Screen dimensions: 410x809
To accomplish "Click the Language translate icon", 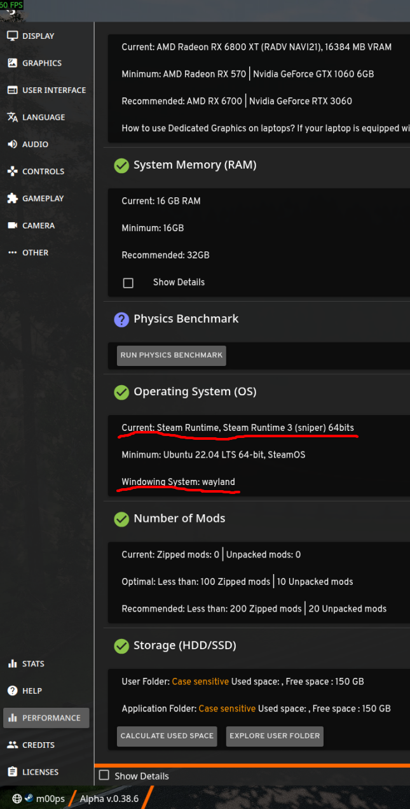I will click(12, 117).
